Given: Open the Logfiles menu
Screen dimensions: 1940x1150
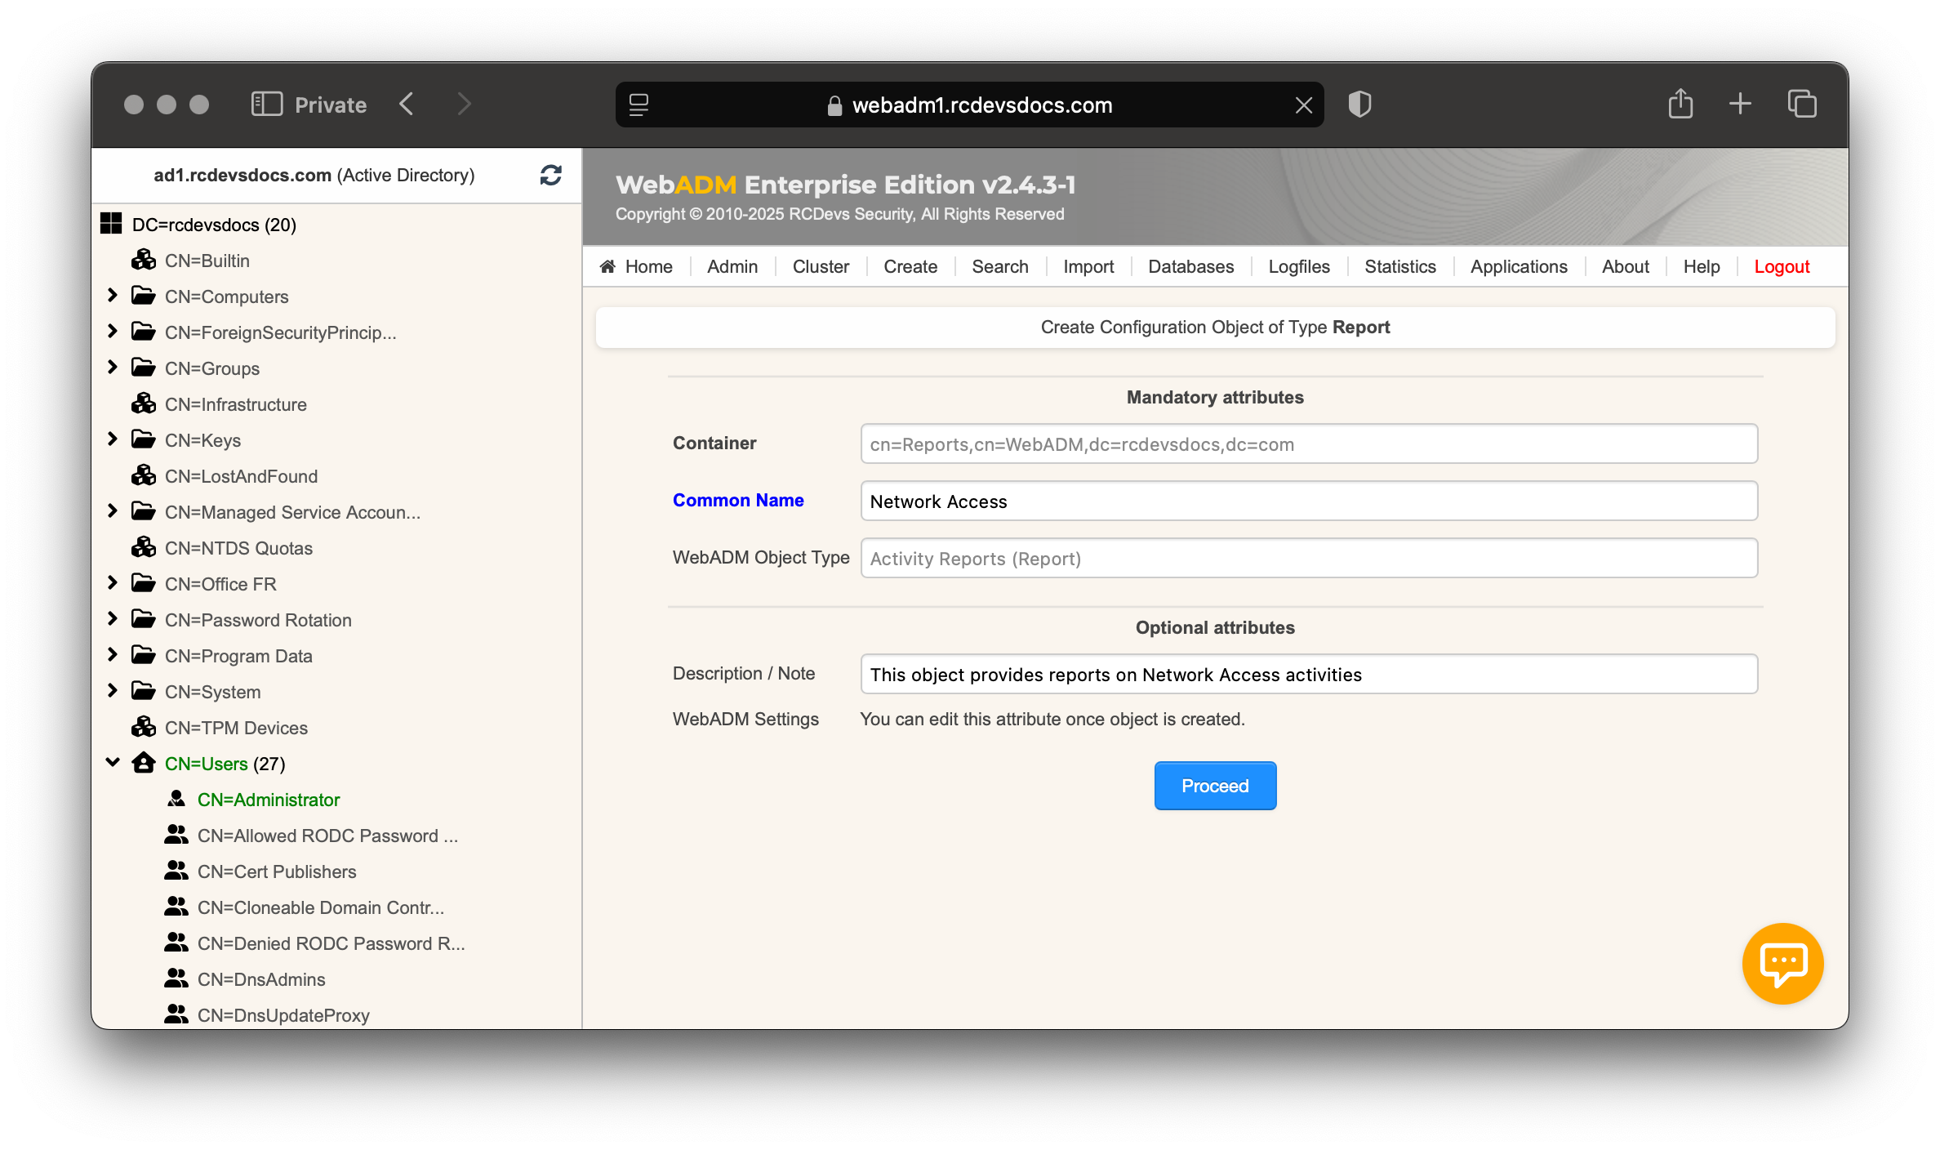Looking at the screenshot, I should tap(1299, 266).
